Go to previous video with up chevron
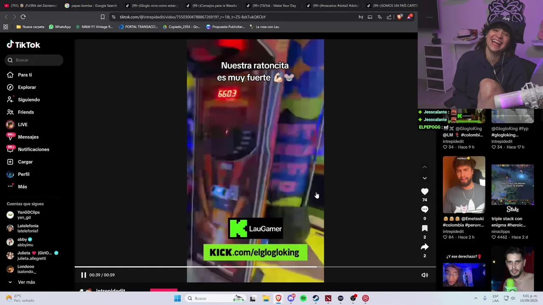Image resolution: width=543 pixels, height=305 pixels. (x=425, y=167)
